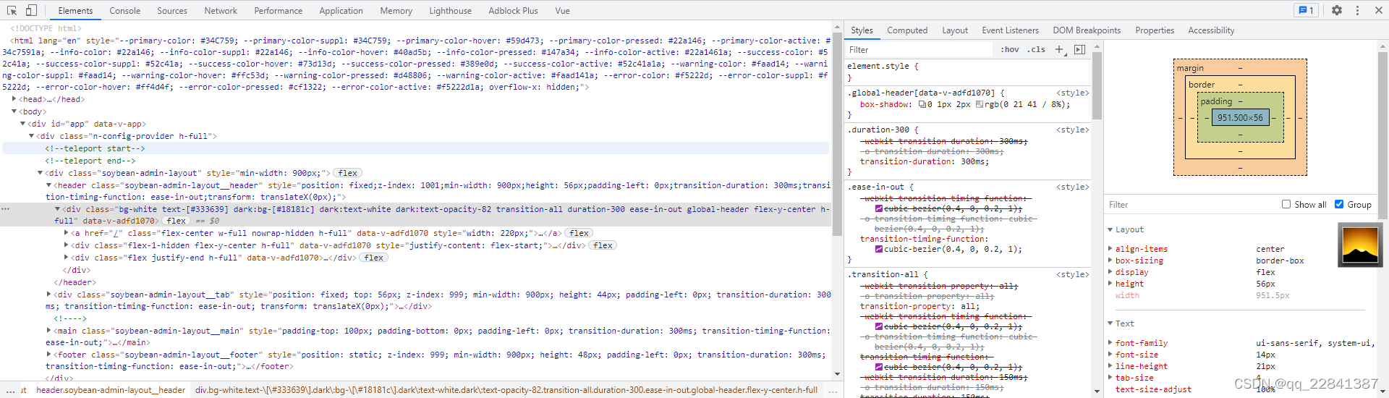The width and height of the screenshot is (1389, 398).
Task: Collapse the body element node
Action: (14, 111)
